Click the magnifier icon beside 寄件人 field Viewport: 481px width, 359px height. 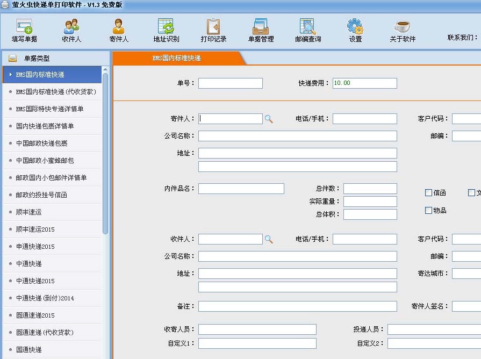pyautogui.click(x=269, y=118)
